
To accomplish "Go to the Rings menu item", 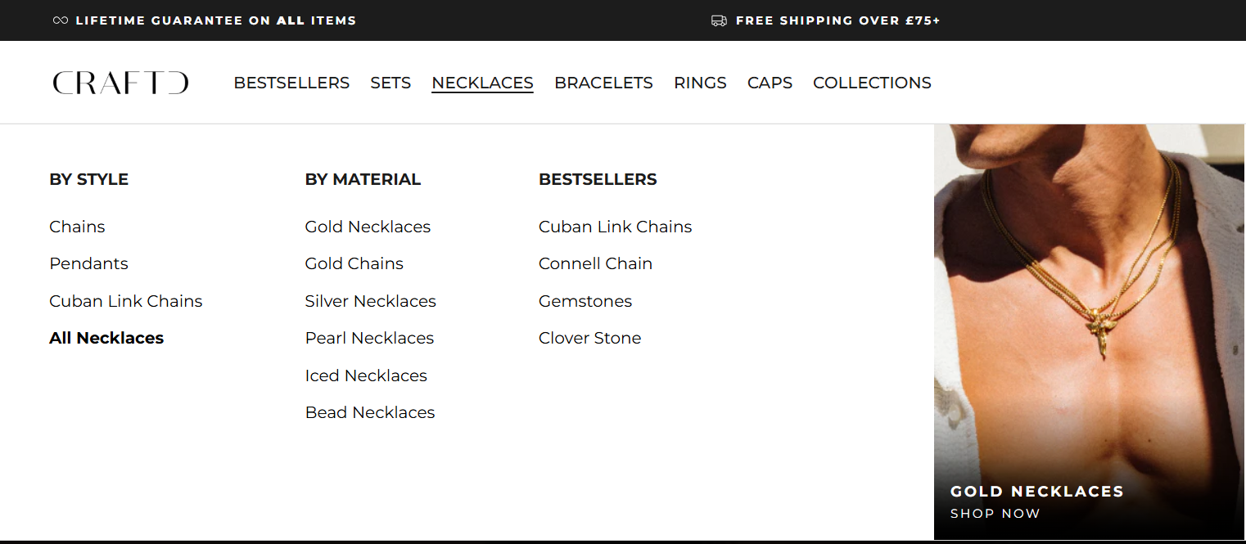I will point(700,83).
